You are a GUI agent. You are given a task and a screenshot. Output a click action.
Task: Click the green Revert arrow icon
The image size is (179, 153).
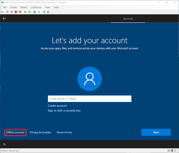click(x=39, y=12)
